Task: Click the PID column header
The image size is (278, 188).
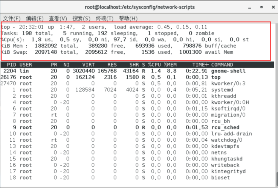Action: 12,65
